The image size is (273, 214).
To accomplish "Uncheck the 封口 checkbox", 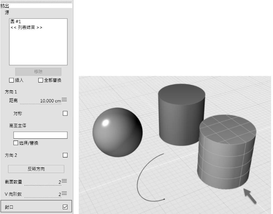I will pos(65,207).
